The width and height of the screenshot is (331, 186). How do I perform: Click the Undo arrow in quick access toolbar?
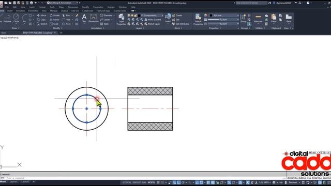click(36, 3)
